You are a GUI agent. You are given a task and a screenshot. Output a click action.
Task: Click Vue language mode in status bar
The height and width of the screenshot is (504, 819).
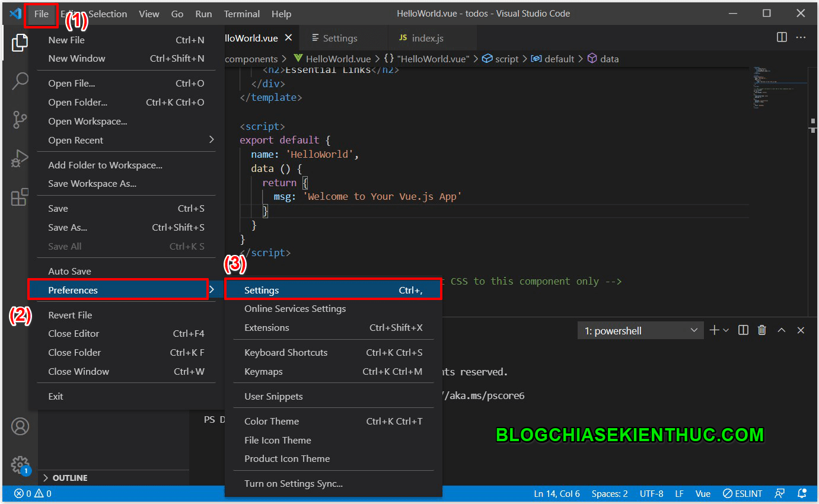703,493
